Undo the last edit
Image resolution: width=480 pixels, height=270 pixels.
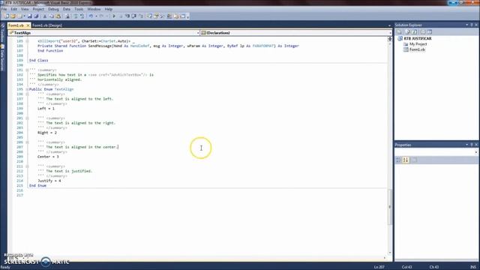pyautogui.click(x=91, y=16)
